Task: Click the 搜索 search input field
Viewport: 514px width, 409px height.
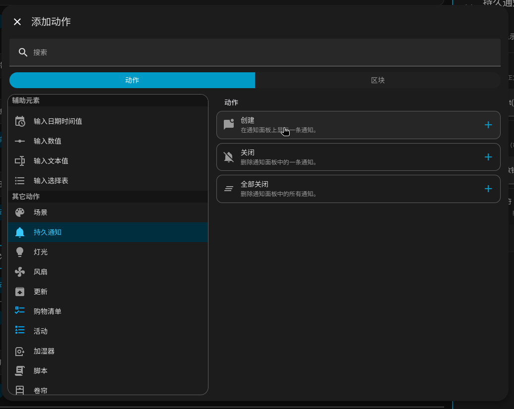Action: [255, 52]
